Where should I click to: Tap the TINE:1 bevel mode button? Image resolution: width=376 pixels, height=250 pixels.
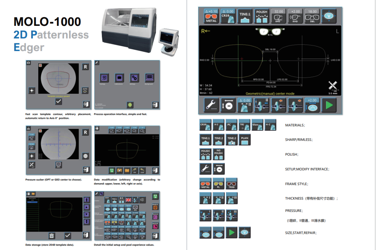[x=245, y=16]
